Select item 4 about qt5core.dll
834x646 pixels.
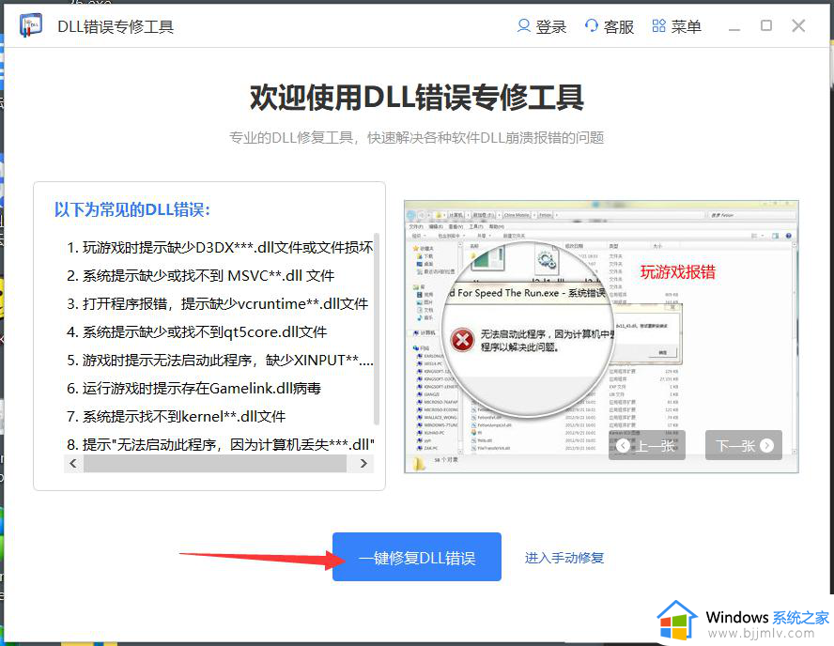tap(197, 331)
